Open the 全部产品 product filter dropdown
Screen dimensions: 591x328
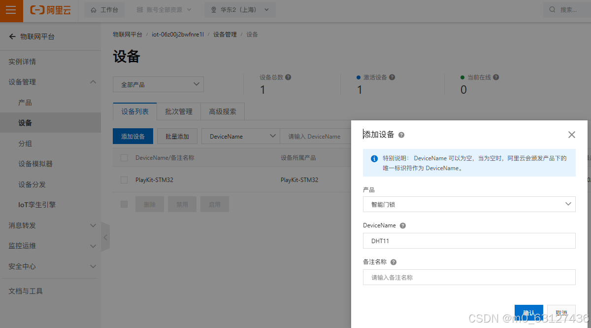point(158,84)
